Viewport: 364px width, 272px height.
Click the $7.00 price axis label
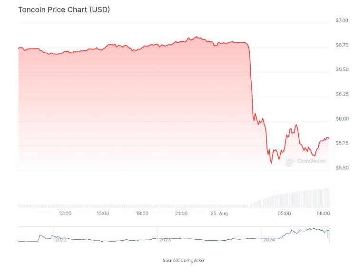click(342, 20)
